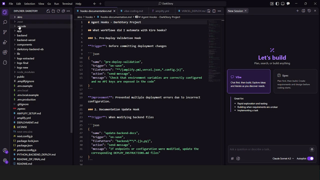
Task: Expand the backend folder
Action: pos(41,35)
